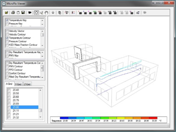Select the pan hand tool

click(x=46, y=12)
